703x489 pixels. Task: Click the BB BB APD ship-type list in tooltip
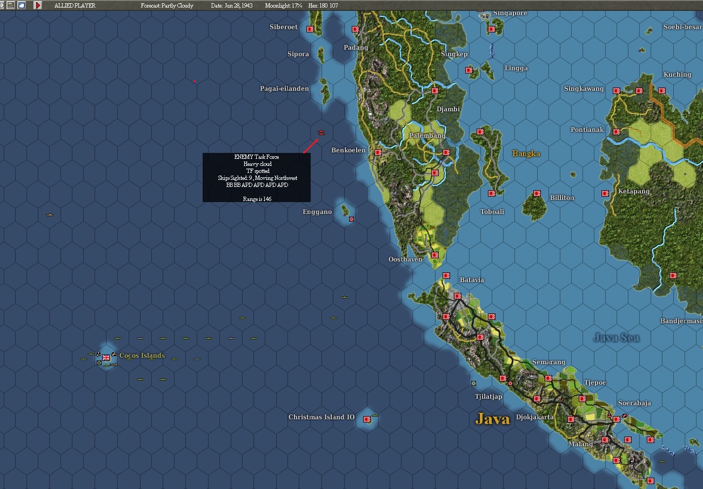pos(257,185)
